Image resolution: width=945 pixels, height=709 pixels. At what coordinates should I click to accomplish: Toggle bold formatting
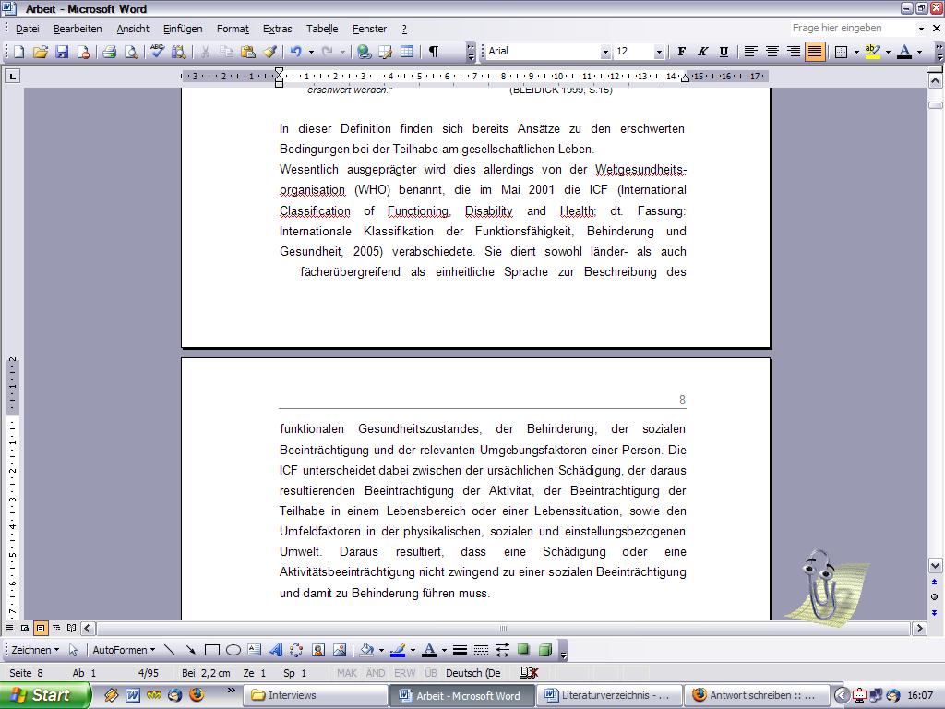[682, 52]
